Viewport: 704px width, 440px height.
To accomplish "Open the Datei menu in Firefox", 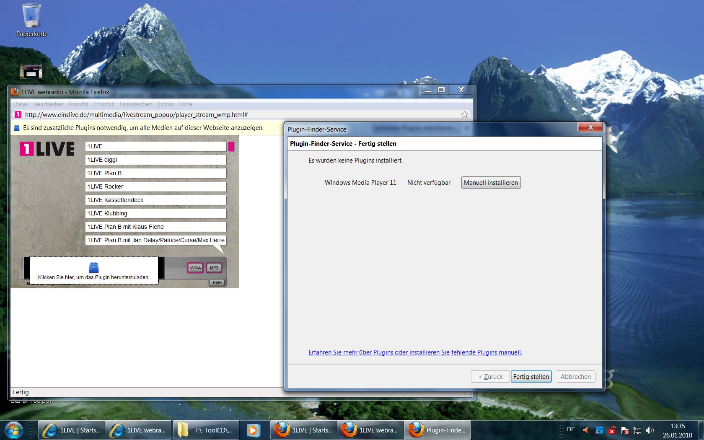I will [x=20, y=104].
